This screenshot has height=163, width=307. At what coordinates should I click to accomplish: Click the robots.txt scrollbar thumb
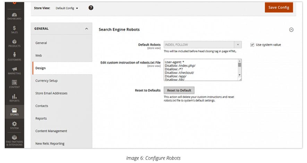[x=239, y=65]
